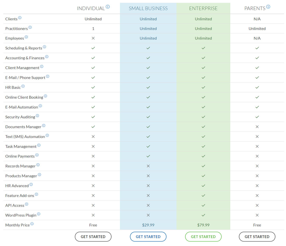Click the Text (SMS) Automation info icon

pos(47,135)
